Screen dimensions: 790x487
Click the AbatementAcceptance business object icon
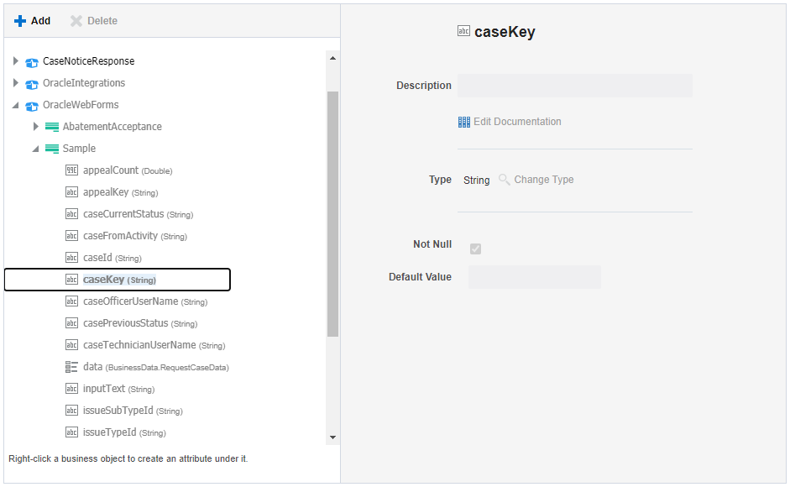52,127
